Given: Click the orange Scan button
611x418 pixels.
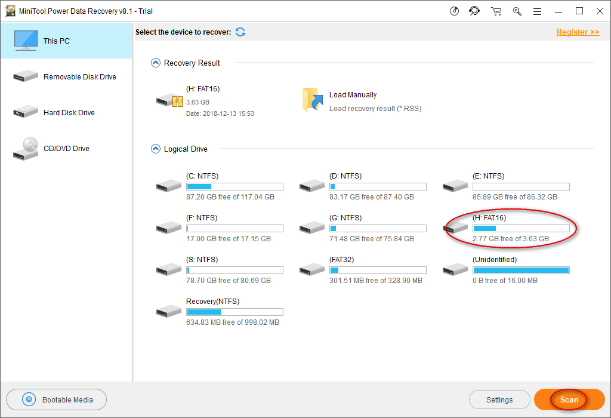Looking at the screenshot, I should coord(569,399).
